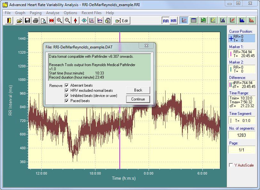Switch to the data table view icon
Screen dimensions: 260x190
194,21
